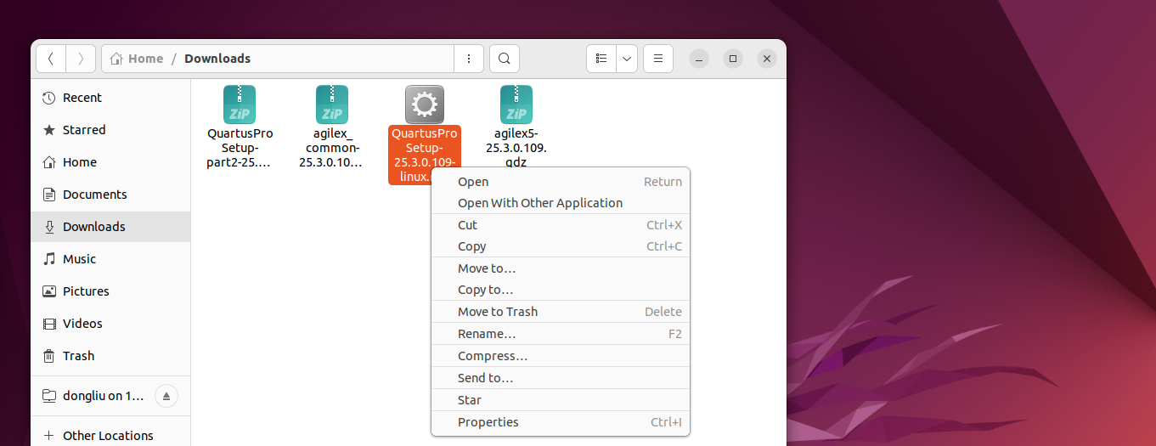Viewport: 1156px width, 446px height.
Task: Select the QuartusProSetup-part2 zip file icon
Action: click(x=240, y=104)
